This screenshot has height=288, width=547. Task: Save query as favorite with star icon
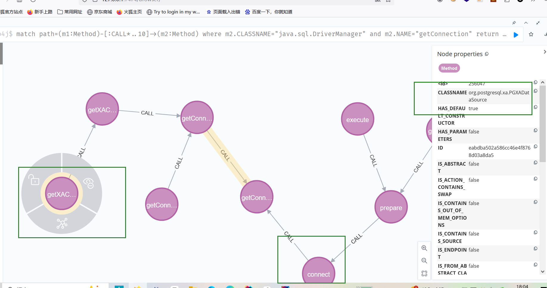531,34
